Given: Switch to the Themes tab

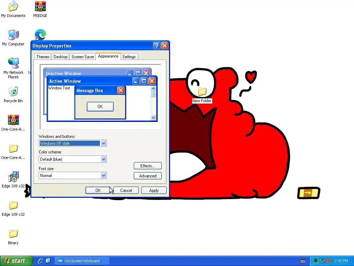Looking at the screenshot, I should click(43, 57).
